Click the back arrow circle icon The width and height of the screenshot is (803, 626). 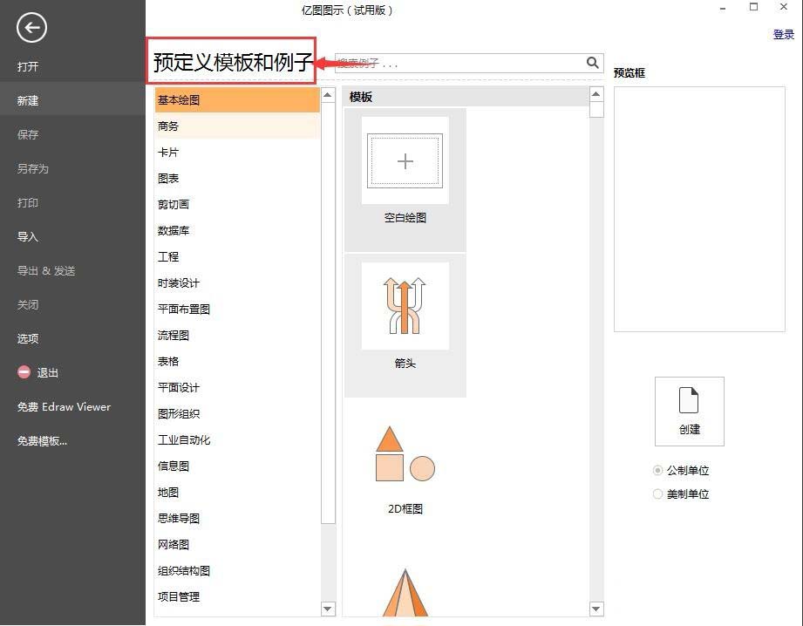coord(31,28)
